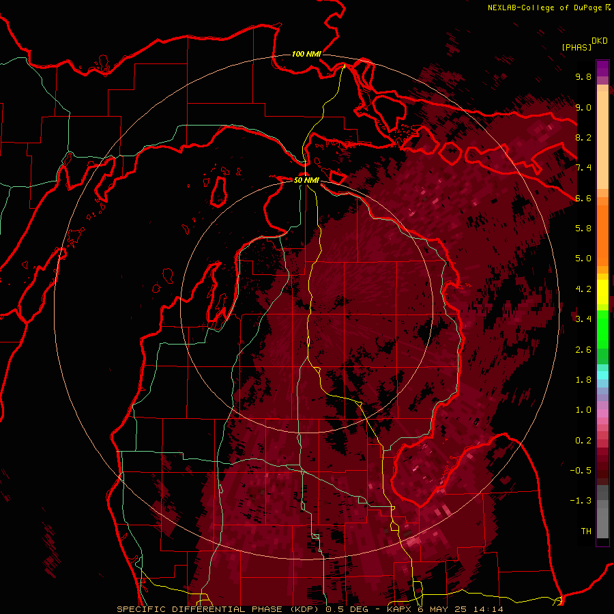Screen dimensions: 614x614
Task: Click the 3.4 scale value
Action: click(x=583, y=319)
